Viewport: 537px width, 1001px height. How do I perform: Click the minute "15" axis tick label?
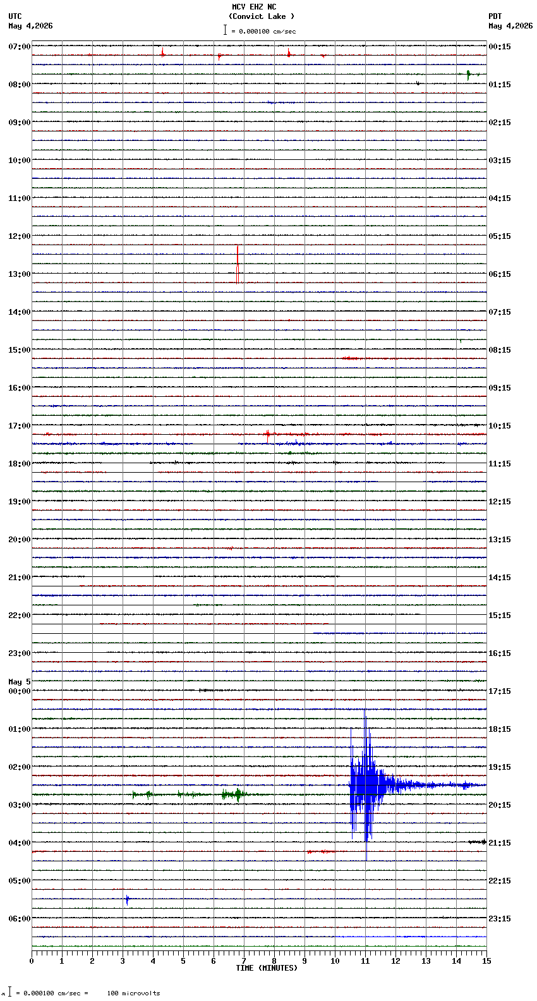coord(486,961)
